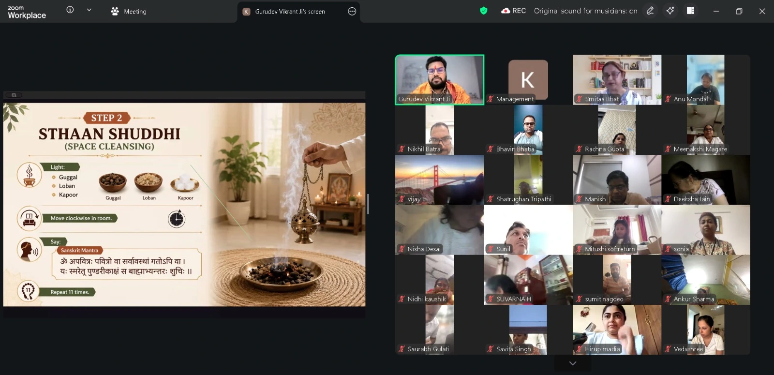Select Shatrughan Tripathi's video tile
Screen dimensions: 774x375
[528, 180]
